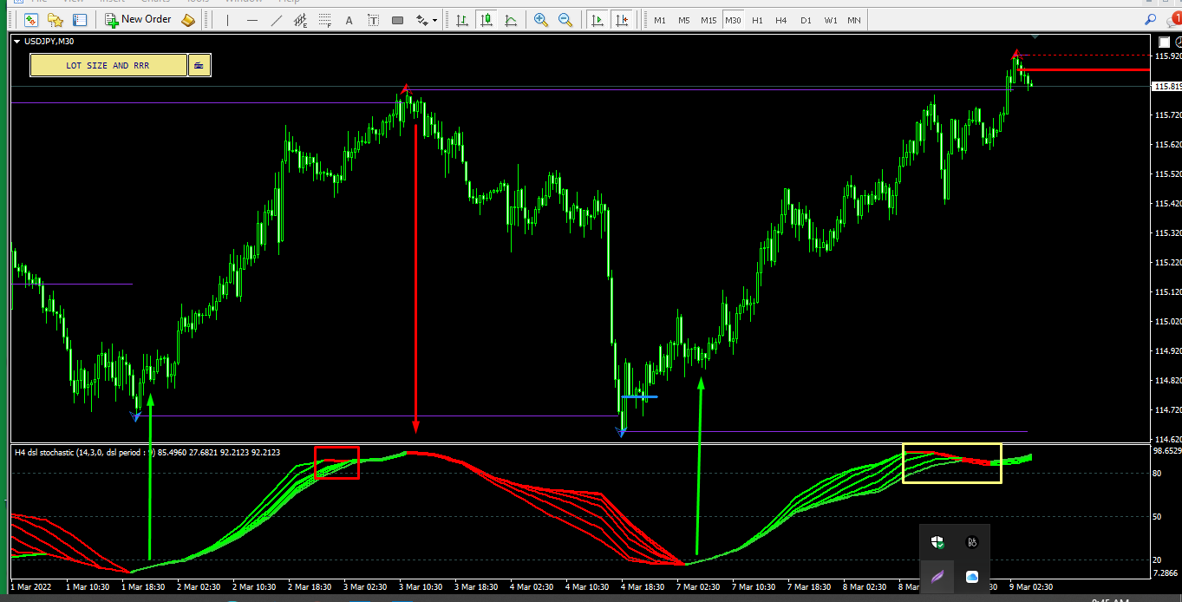Open the purple feather tray icon
The height and width of the screenshot is (602, 1182).
click(x=937, y=577)
